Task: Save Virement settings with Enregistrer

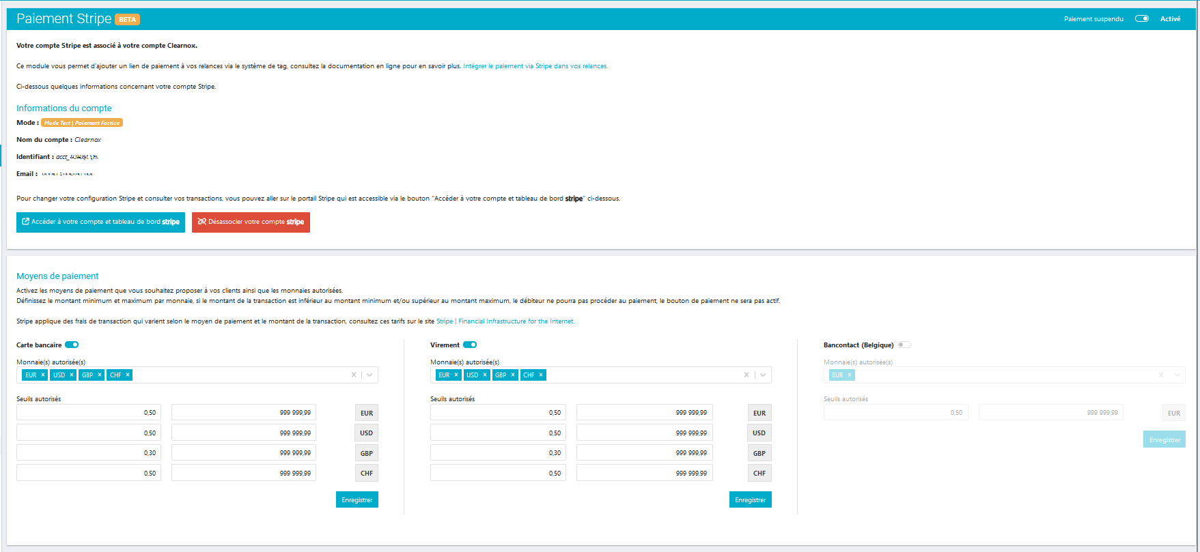Action: click(x=751, y=500)
